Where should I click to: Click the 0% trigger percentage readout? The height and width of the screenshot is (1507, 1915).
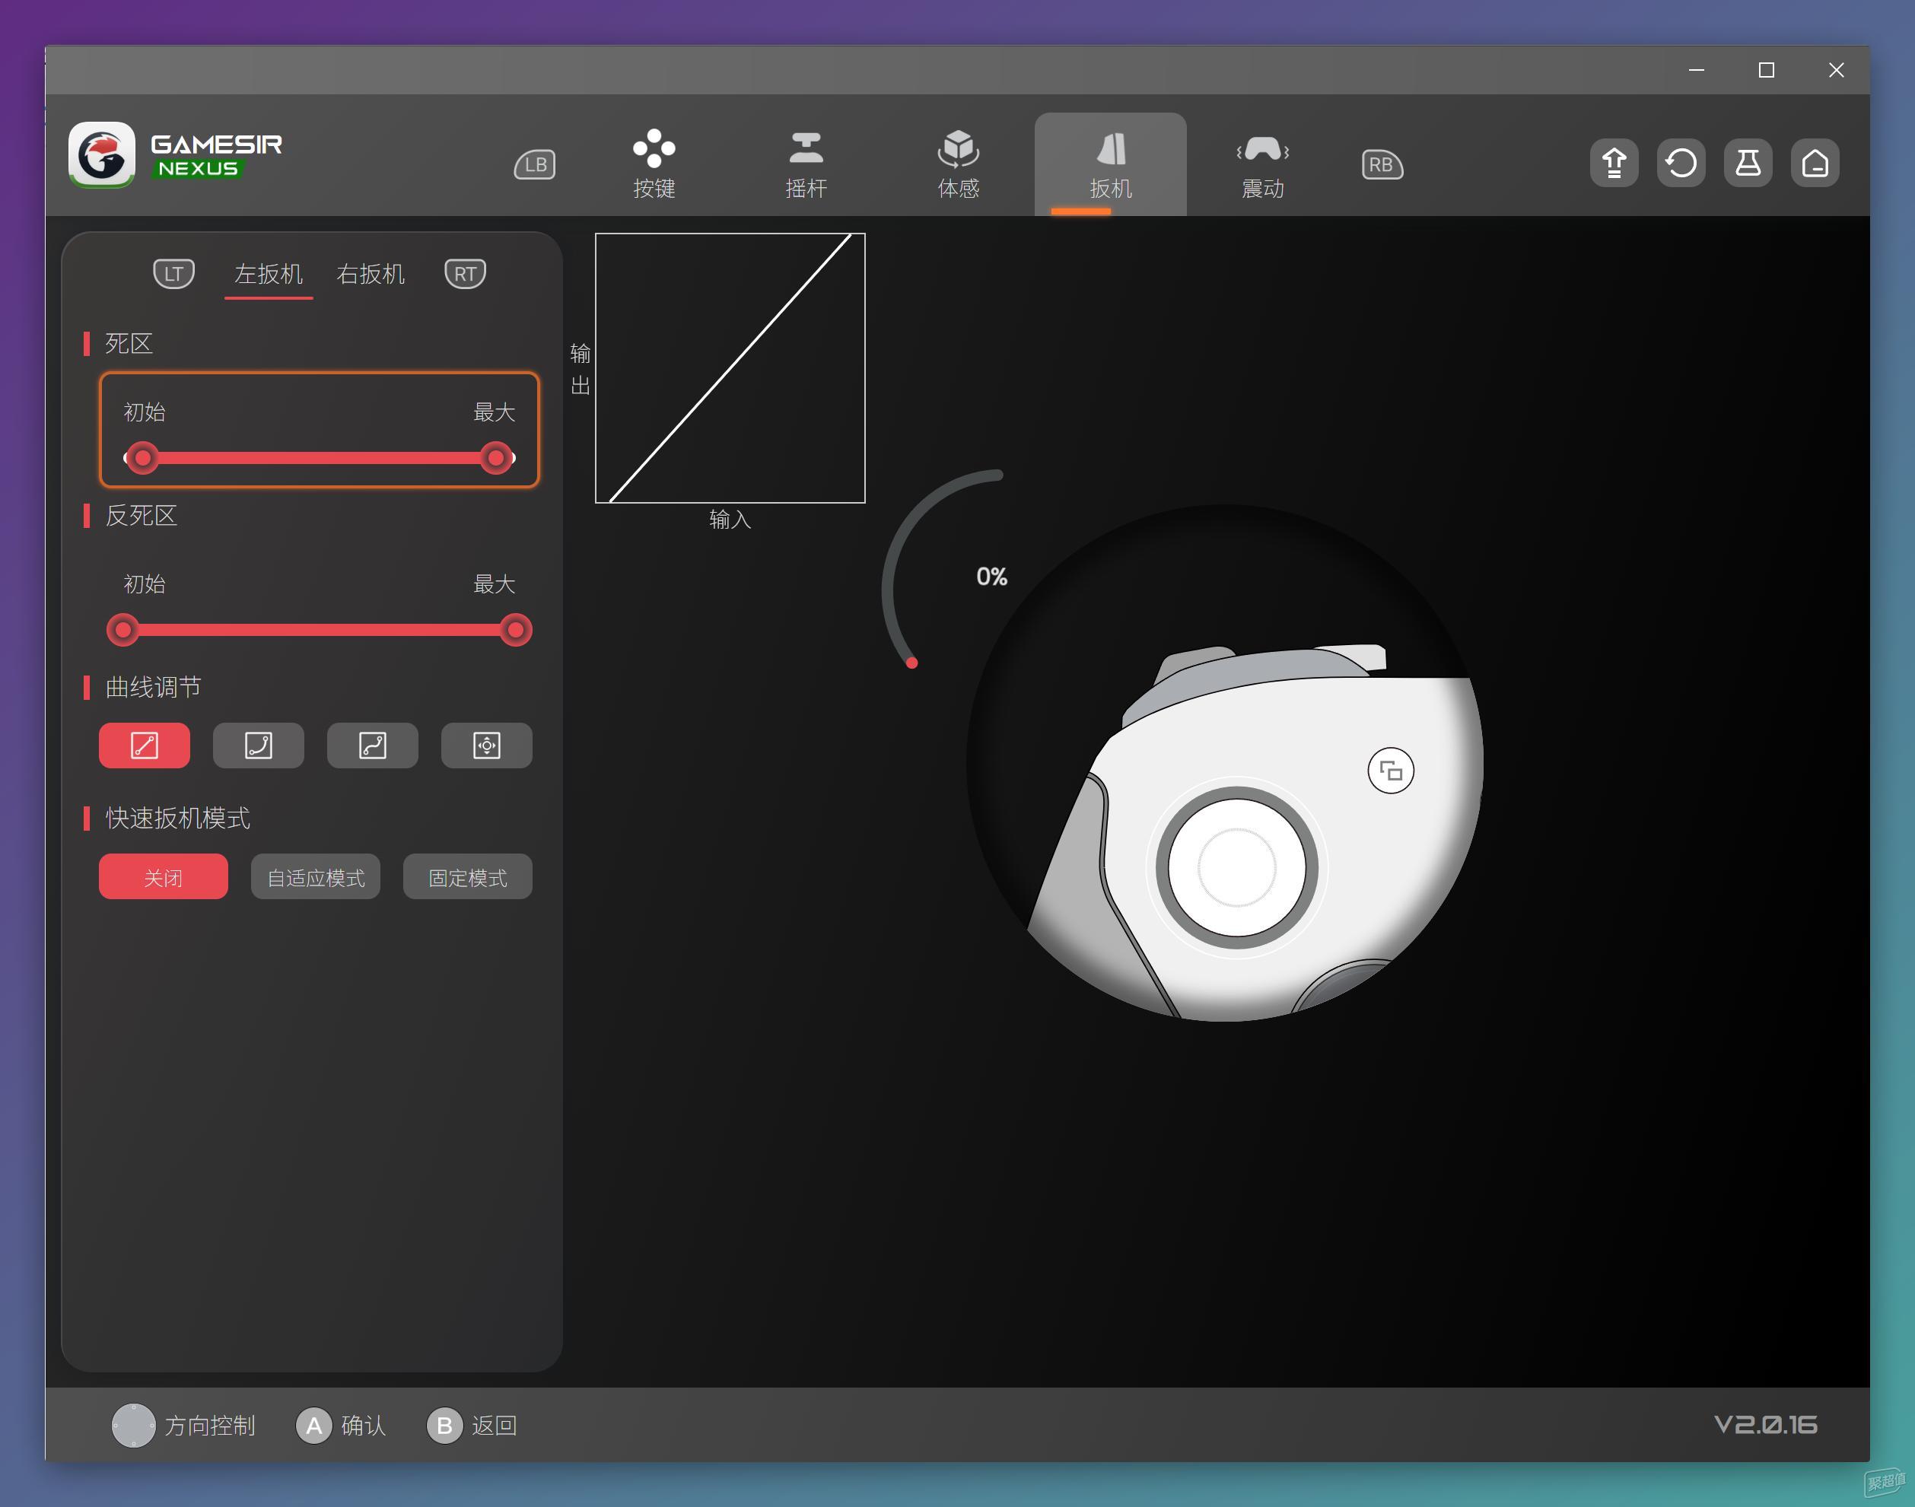tap(992, 576)
